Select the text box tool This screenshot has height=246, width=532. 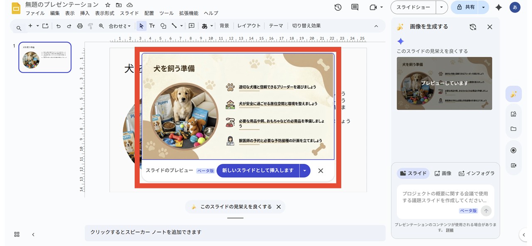tap(152, 26)
